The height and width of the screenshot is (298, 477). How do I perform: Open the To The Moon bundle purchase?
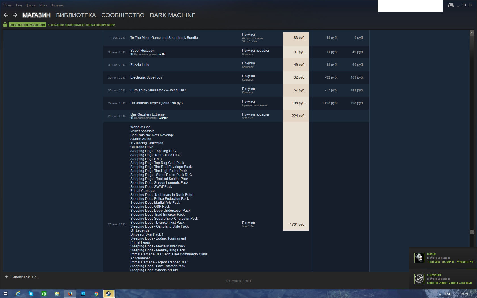164,38
